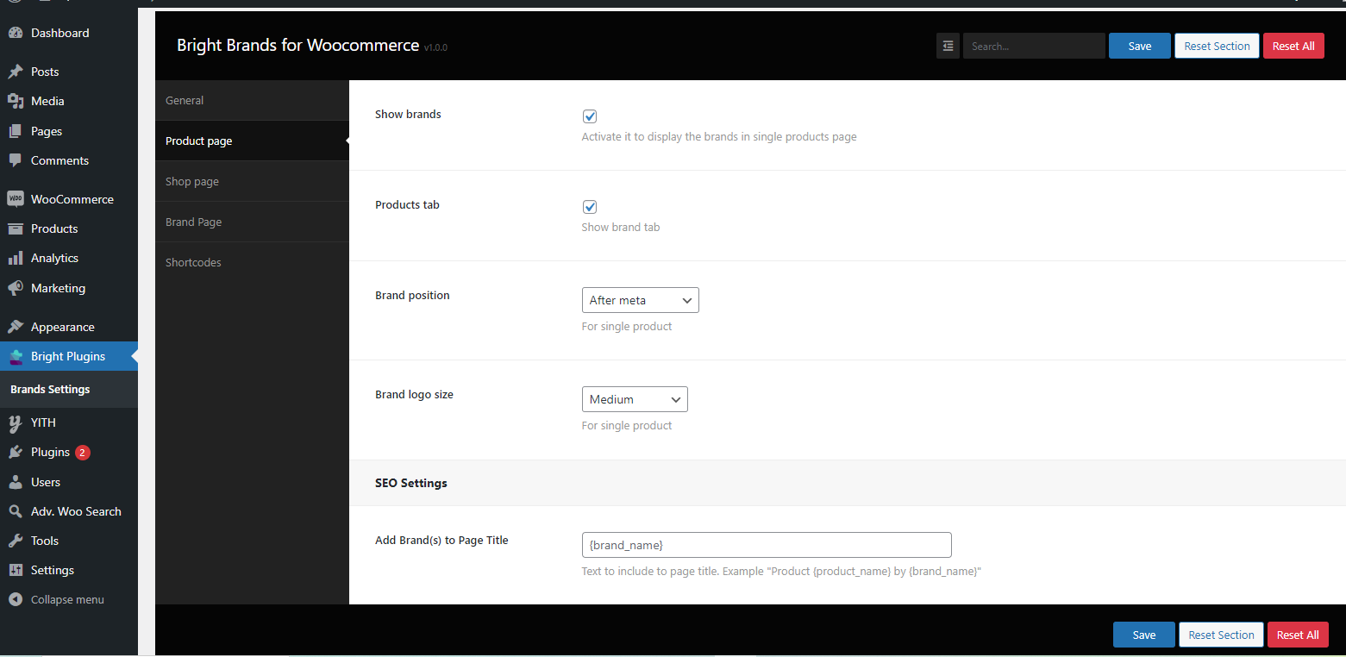Screen dimensions: 1346x657
Task: Focus the Add Brand(s) to Page Title field
Action: coord(766,545)
